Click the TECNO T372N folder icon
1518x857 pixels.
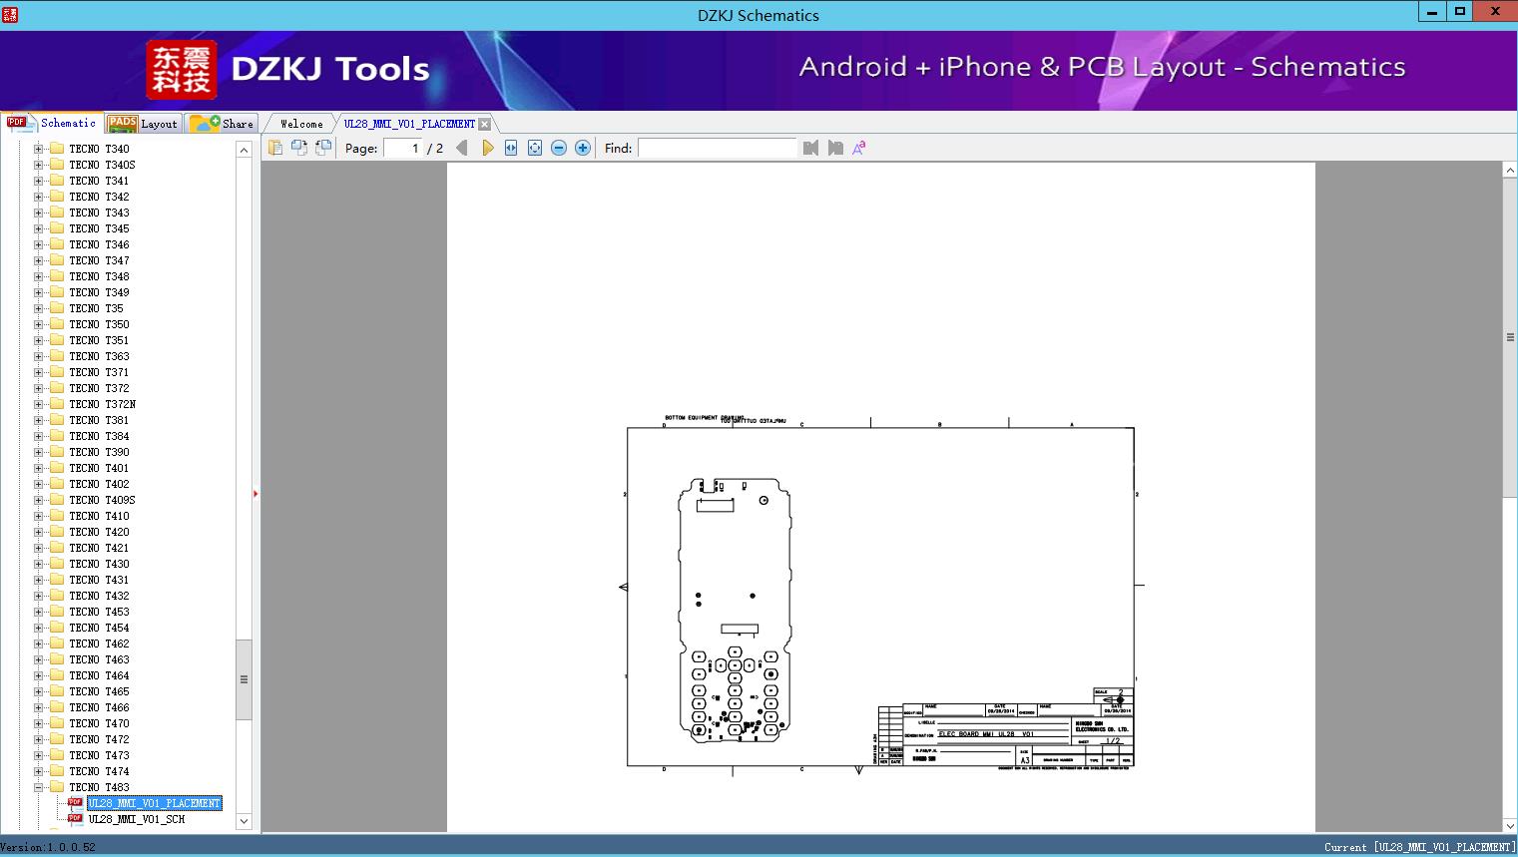point(57,404)
